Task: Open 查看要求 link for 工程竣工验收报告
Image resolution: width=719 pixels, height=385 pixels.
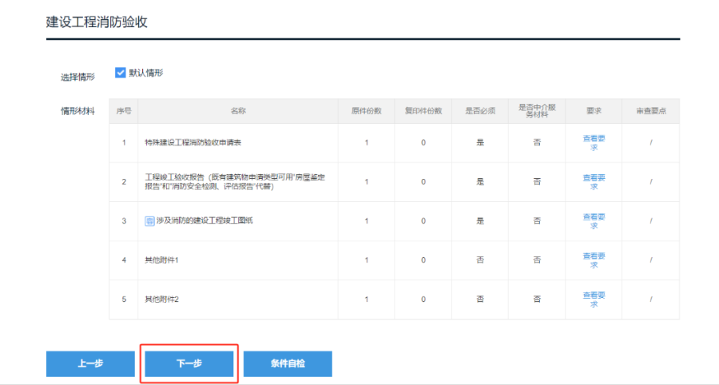Action: click(x=594, y=181)
